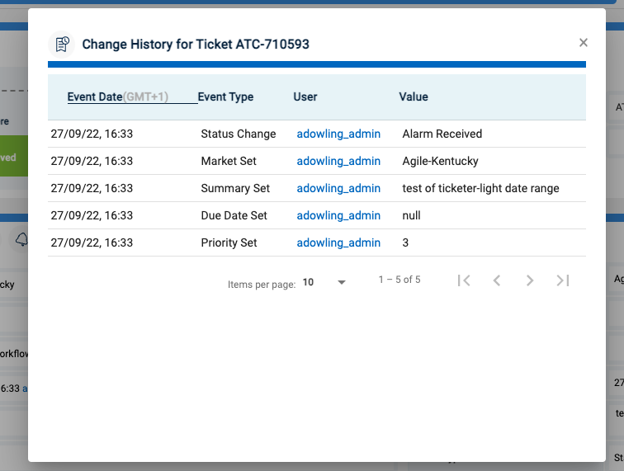Sort by Event Date column header
This screenshot has width=624, height=471.
click(x=94, y=97)
